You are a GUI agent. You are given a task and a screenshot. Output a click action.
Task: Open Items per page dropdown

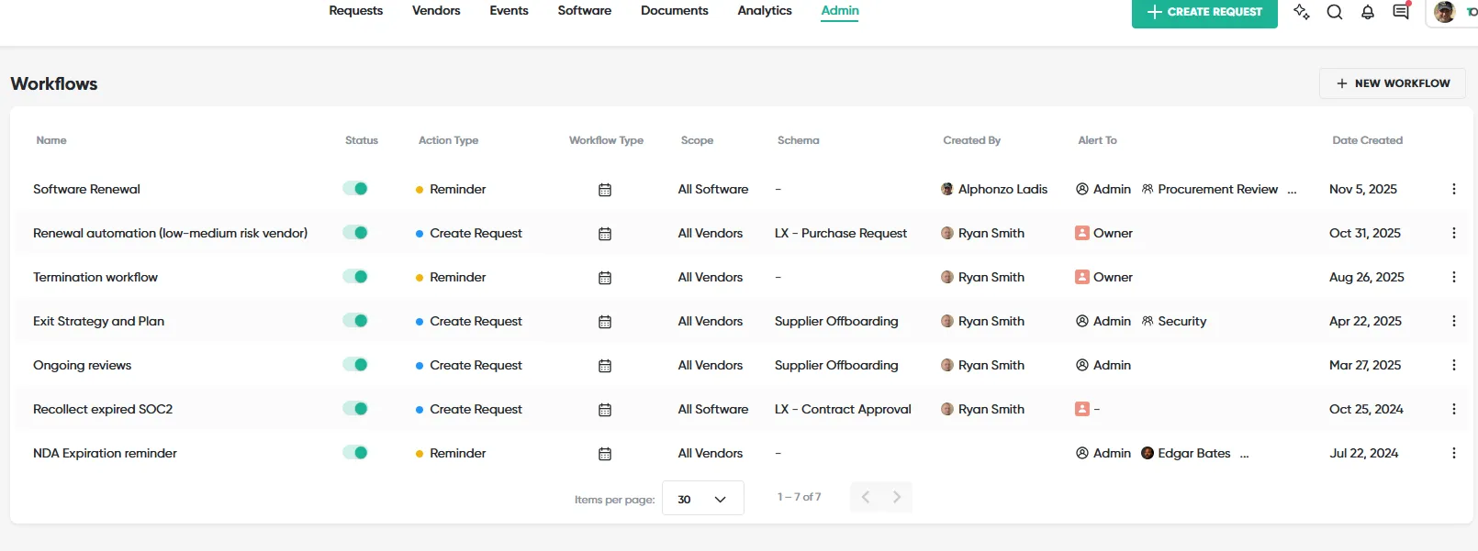click(702, 499)
